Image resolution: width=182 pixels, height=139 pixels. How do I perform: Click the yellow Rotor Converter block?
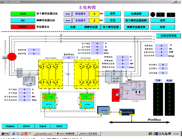pos(50,74)
